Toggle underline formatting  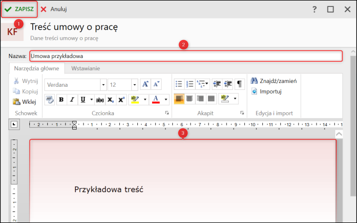(83, 100)
